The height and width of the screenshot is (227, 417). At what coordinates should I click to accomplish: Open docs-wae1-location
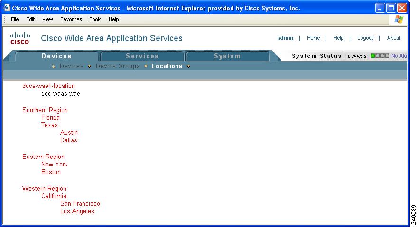click(x=49, y=86)
